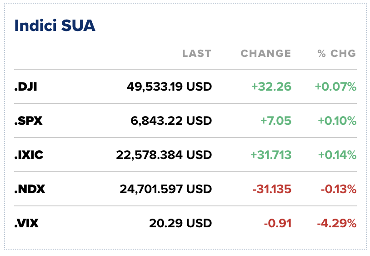Open the .SPX index link

click(28, 121)
